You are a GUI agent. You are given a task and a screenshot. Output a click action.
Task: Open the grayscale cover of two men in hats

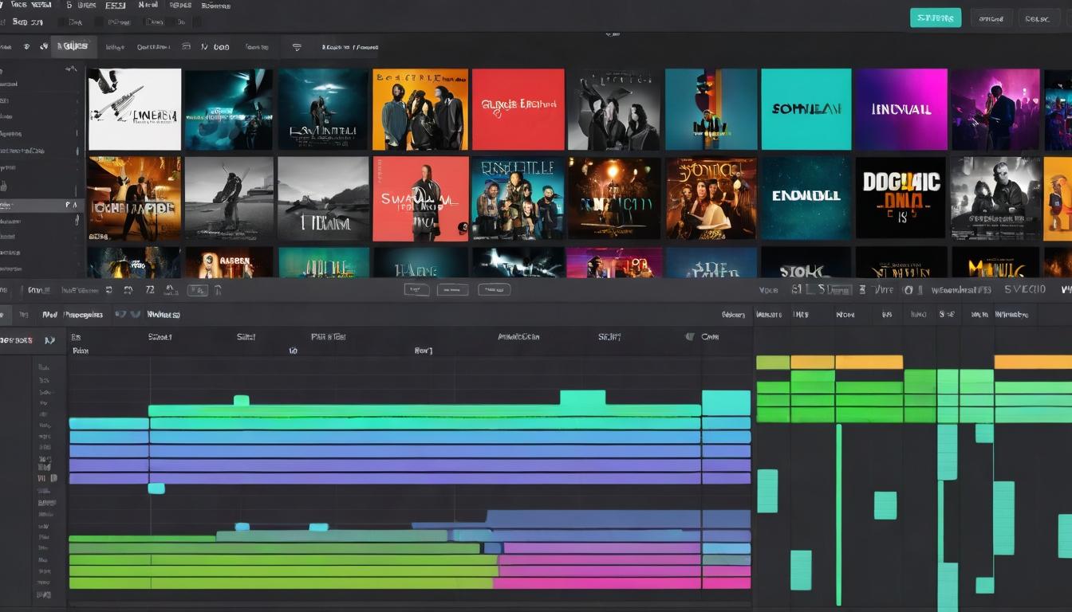click(995, 197)
